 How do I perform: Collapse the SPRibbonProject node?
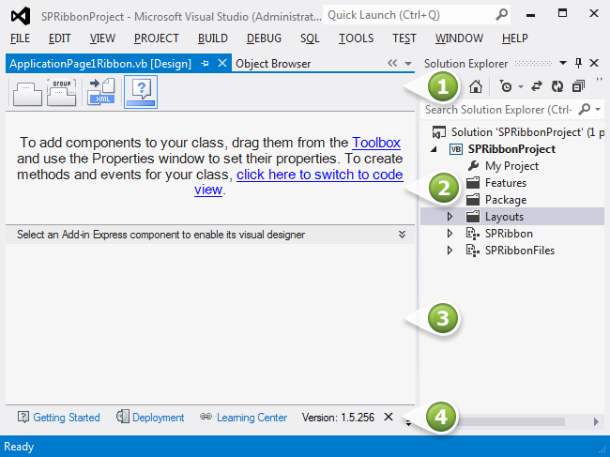435,149
